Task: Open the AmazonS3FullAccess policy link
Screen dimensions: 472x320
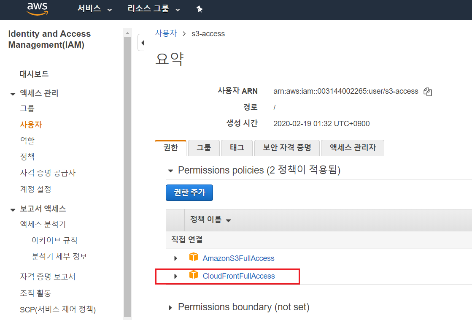Action: pyautogui.click(x=238, y=258)
